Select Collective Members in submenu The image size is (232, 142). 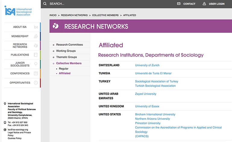(x=69, y=63)
